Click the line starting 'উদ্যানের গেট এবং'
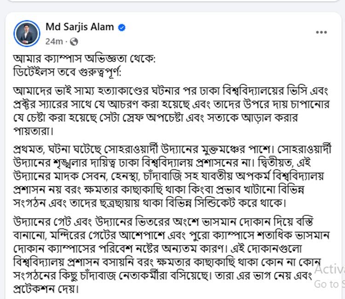This screenshot has width=345, height=299. click(163, 222)
